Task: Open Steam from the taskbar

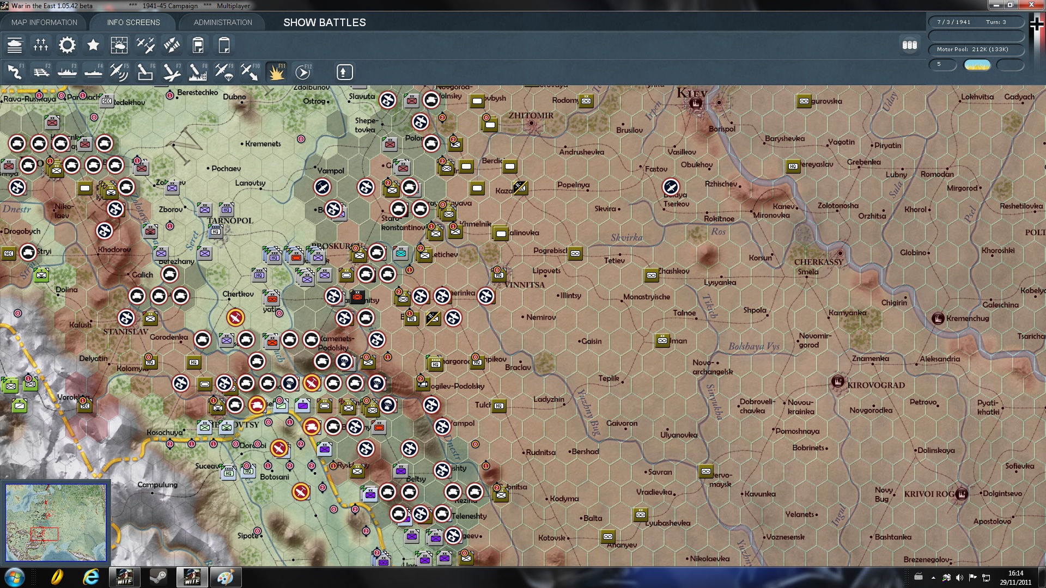Action: [159, 577]
